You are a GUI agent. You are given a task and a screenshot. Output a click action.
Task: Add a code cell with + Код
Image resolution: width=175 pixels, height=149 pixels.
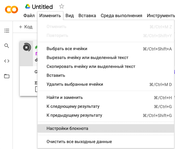(x=26, y=27)
